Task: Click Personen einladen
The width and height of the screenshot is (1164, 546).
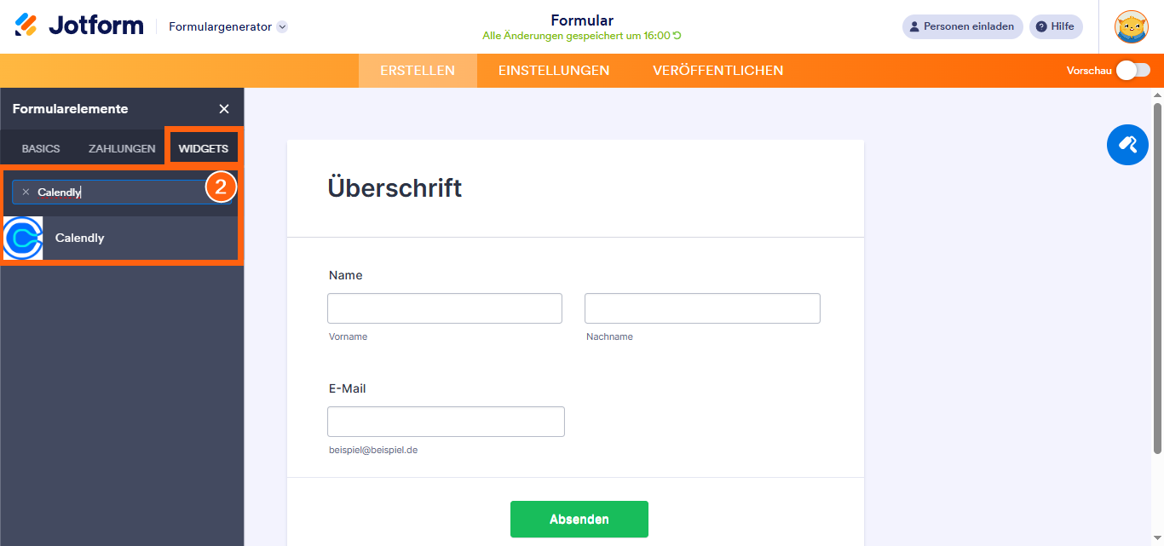Action: (962, 26)
